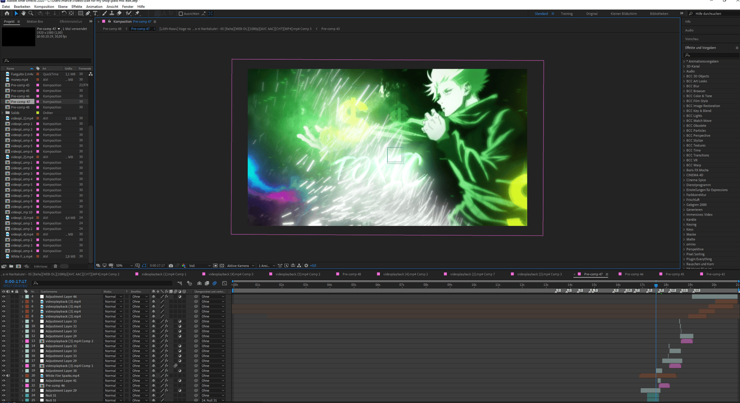Open the show channel RGB icon
Screen dimensions: 740x403
tap(184, 265)
